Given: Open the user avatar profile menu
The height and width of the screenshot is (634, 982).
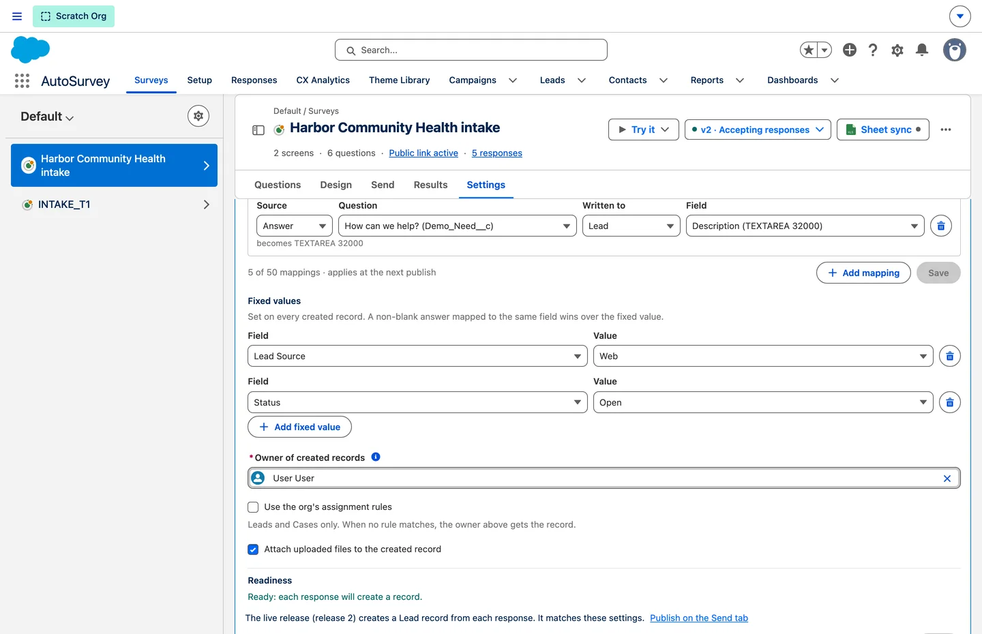Looking at the screenshot, I should pyautogui.click(x=955, y=50).
